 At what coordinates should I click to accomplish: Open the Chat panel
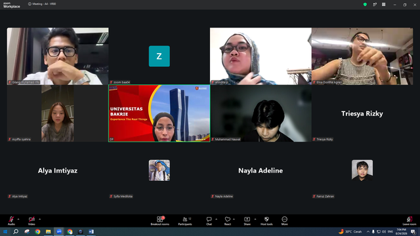[209, 221]
